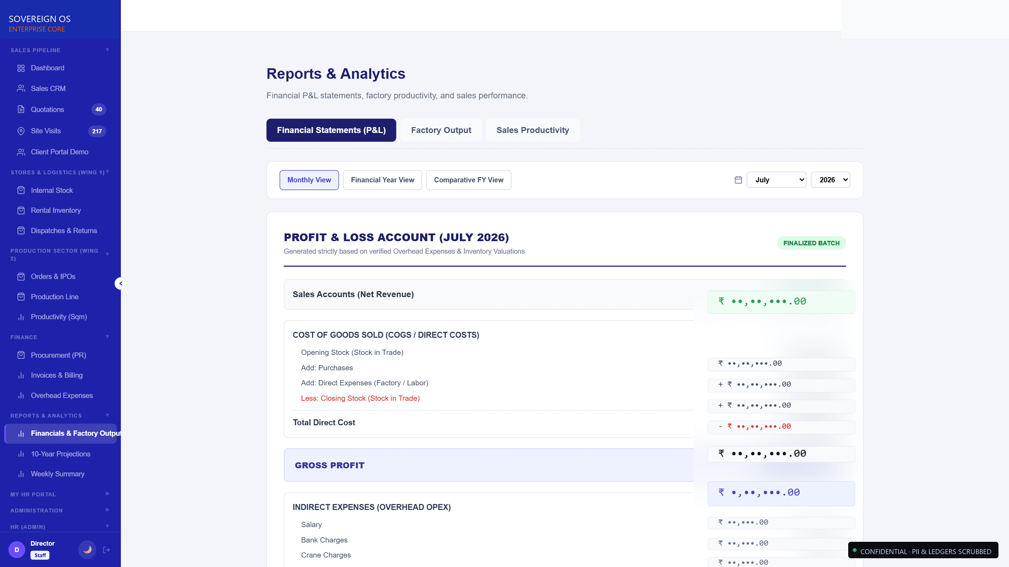Image resolution: width=1009 pixels, height=567 pixels.
Task: Click Dispatches & Returns bag icon
Action: click(21, 231)
